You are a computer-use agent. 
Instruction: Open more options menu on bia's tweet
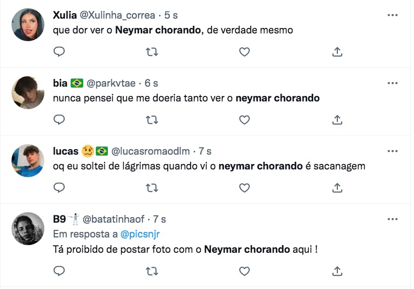[x=392, y=83]
